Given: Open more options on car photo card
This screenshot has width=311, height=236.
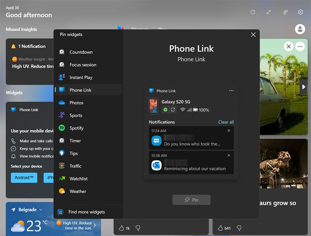Looking at the screenshot, I should (x=300, y=47).
